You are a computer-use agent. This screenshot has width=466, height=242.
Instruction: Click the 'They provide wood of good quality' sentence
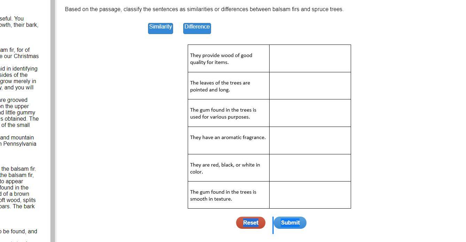coord(221,59)
